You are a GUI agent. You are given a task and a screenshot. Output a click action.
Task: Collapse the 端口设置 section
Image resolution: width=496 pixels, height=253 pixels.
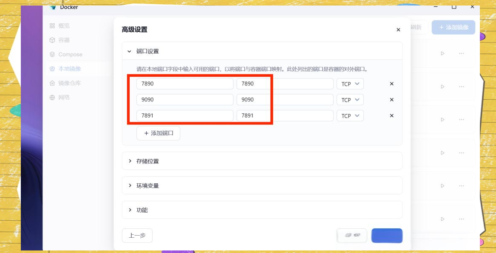pyautogui.click(x=130, y=51)
